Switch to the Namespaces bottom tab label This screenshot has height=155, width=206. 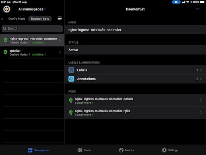[42, 150]
